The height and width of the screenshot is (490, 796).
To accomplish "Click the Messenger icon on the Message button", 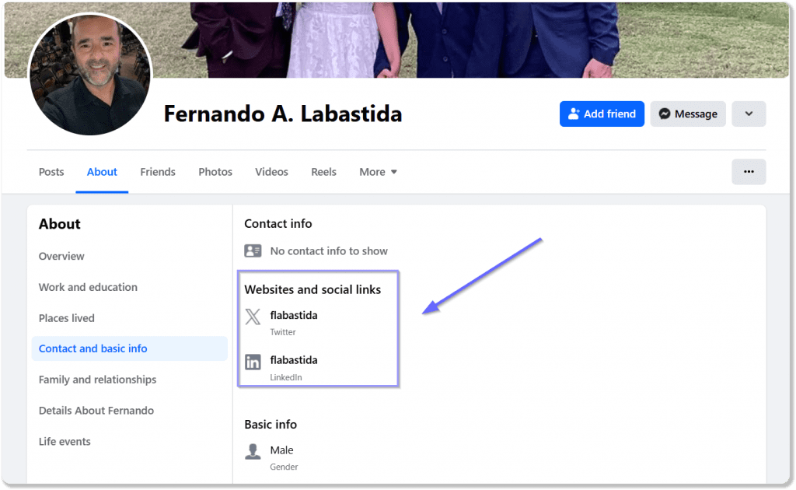I will [x=664, y=114].
